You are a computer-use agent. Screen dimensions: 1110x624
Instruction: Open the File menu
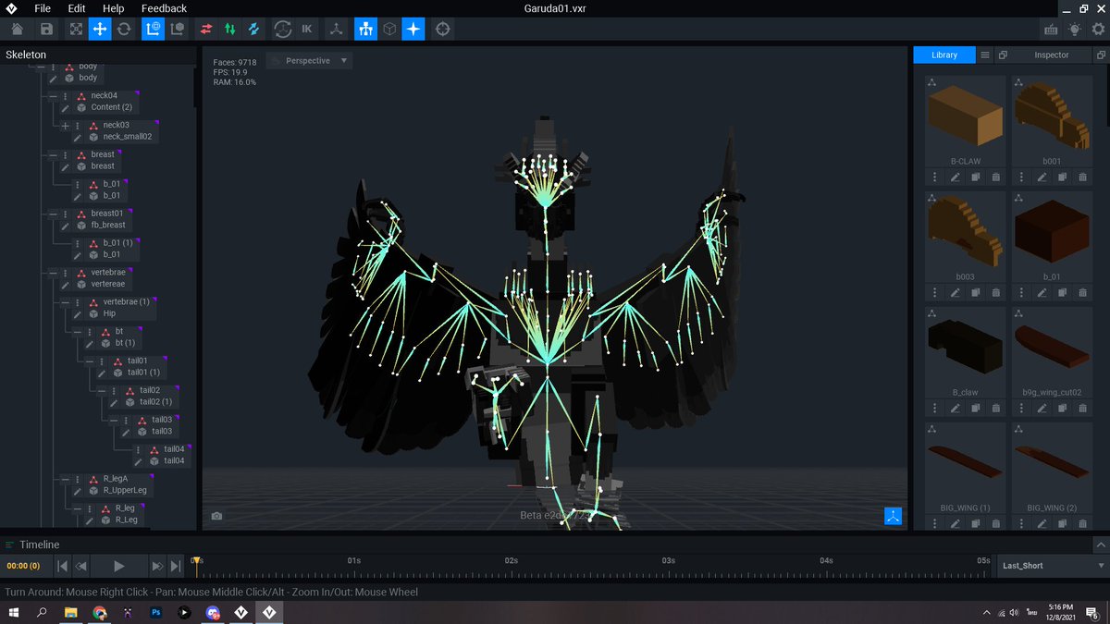coord(43,8)
